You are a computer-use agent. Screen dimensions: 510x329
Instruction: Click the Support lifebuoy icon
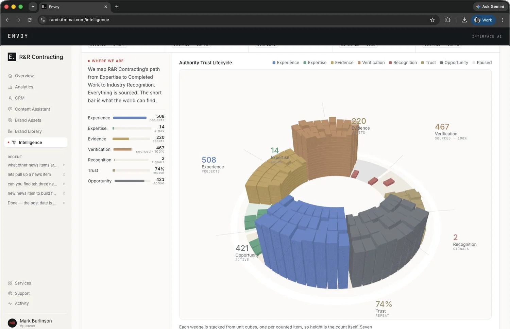pos(10,293)
